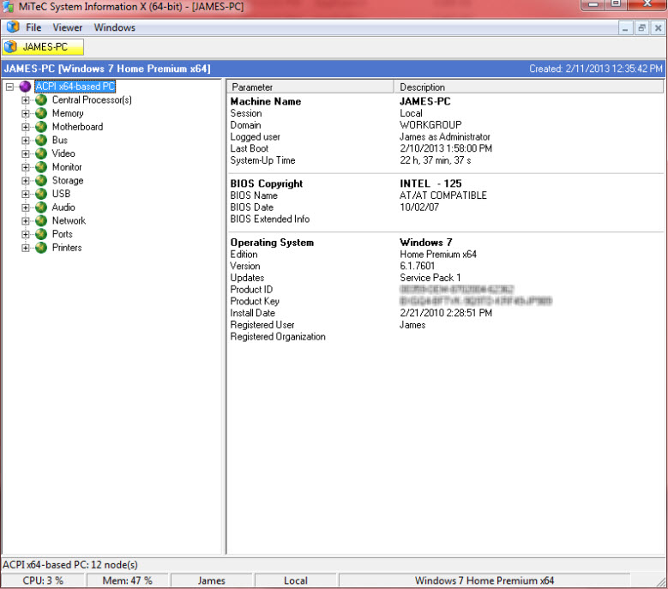The width and height of the screenshot is (668, 589).
Task: Click the System-Up Time parameter
Action: (263, 160)
